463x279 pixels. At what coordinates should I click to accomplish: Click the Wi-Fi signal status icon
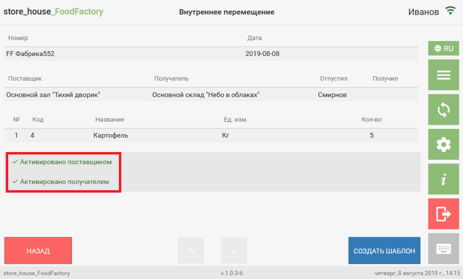point(451,11)
